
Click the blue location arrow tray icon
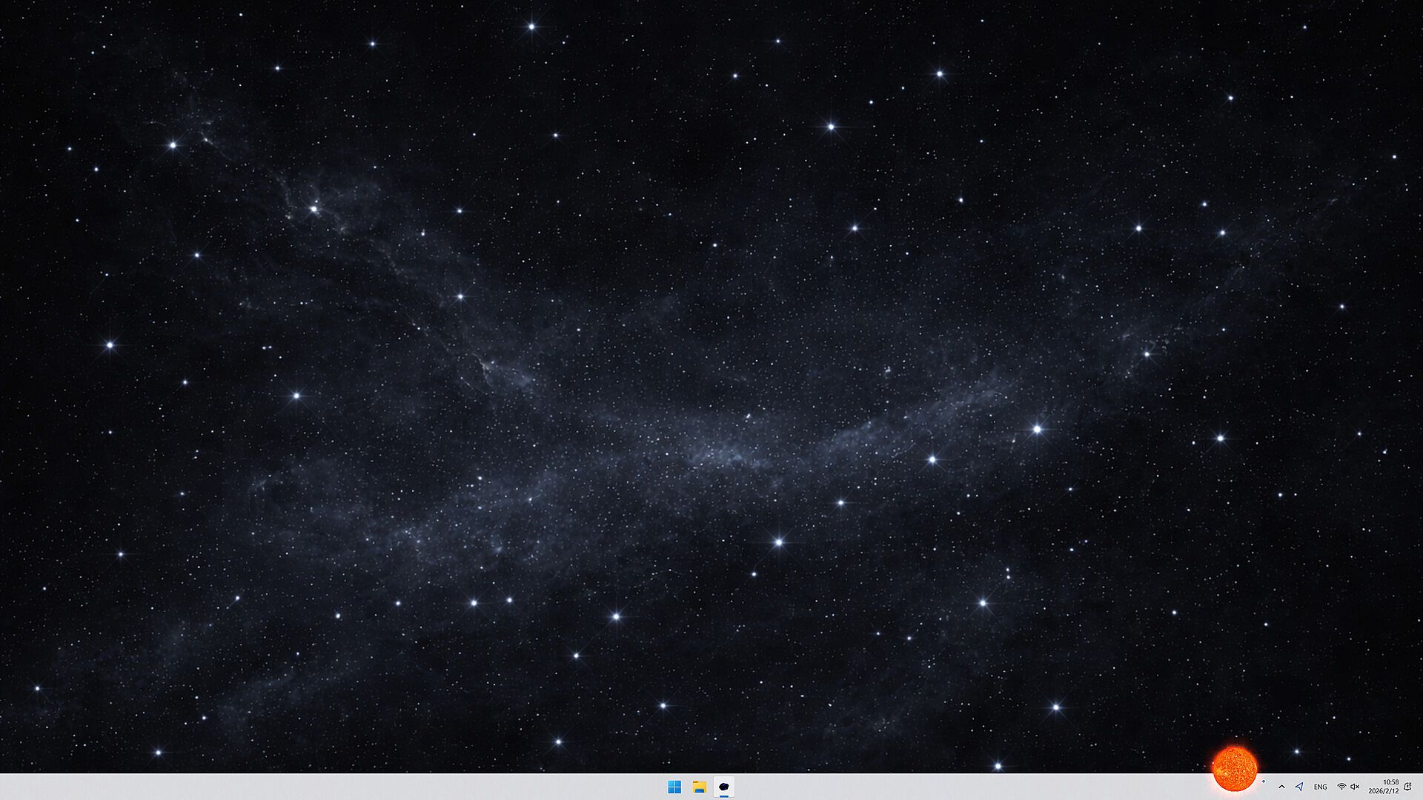point(1299,787)
